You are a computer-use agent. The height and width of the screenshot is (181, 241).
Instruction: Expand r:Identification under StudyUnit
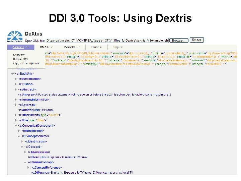[x=16, y=79]
